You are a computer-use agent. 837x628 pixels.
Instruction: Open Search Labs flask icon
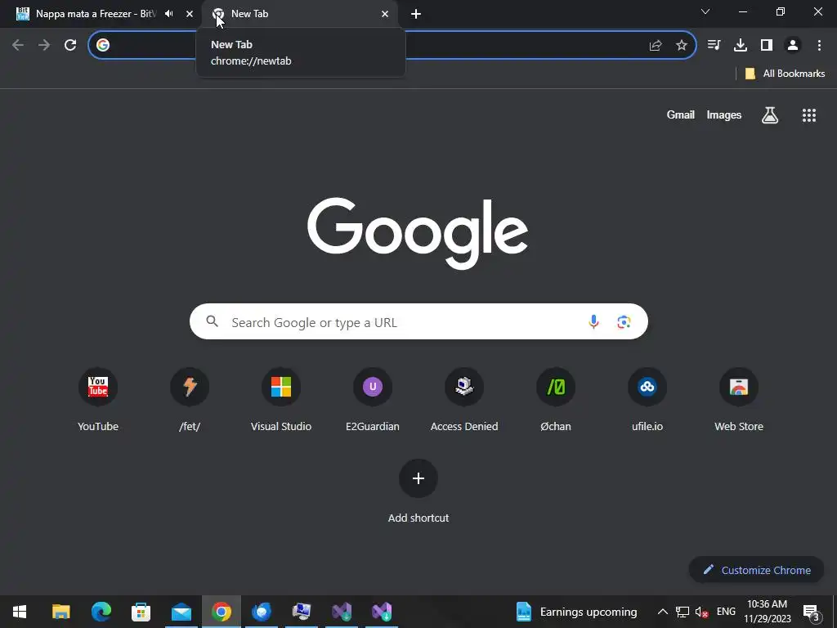click(770, 114)
